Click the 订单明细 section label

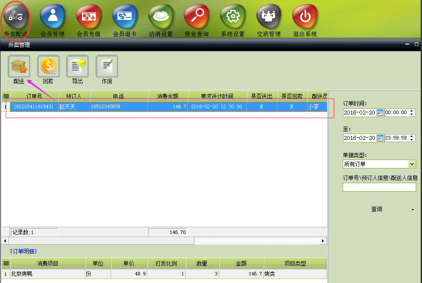pyautogui.click(x=23, y=251)
